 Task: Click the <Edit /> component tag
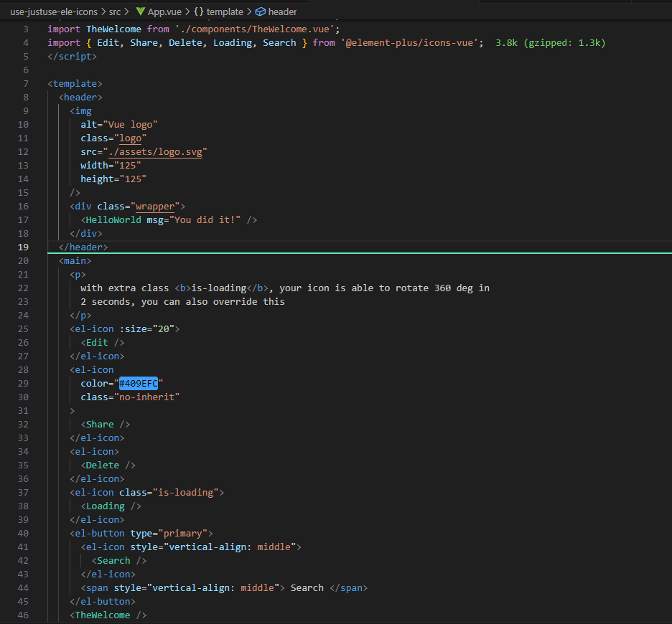click(x=103, y=343)
